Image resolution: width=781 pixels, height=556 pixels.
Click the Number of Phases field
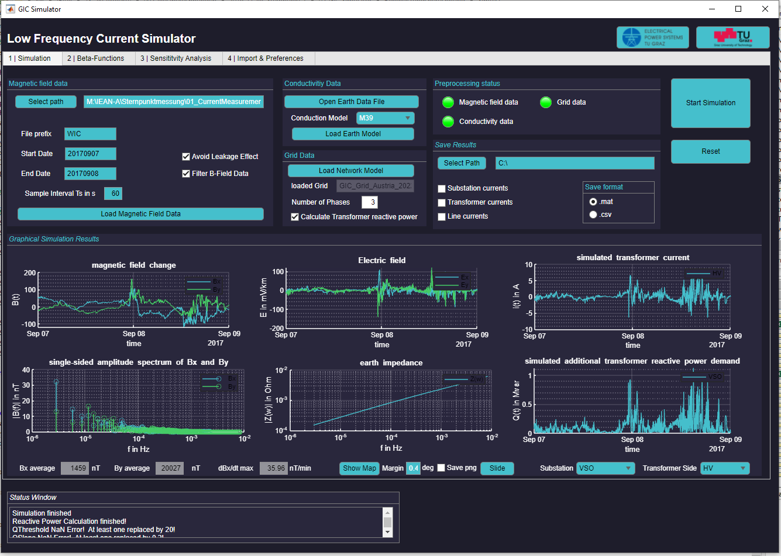point(370,202)
